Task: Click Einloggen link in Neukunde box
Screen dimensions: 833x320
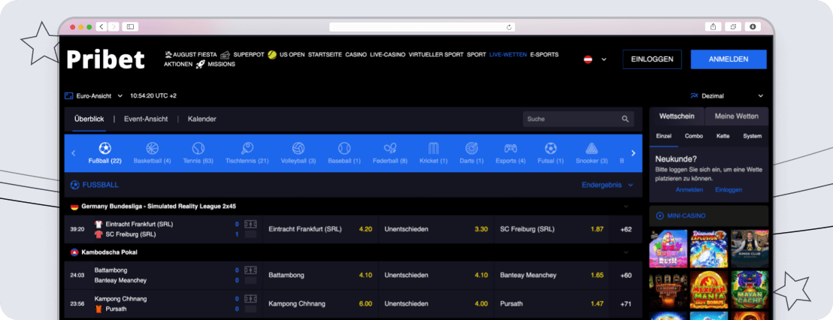Action: (729, 190)
